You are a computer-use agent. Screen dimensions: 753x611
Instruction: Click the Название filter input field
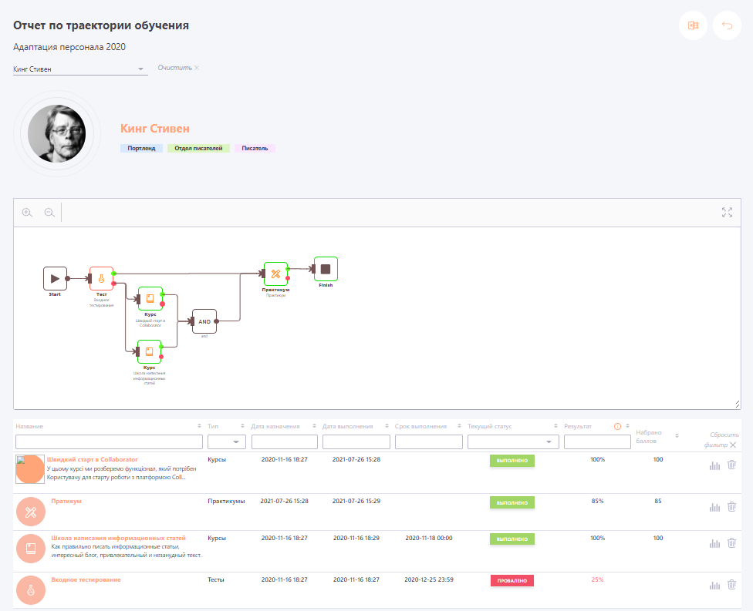[108, 441]
